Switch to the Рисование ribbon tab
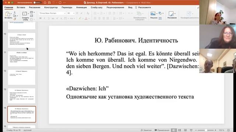Screen dimensions: 236x132 (x=35, y=7)
